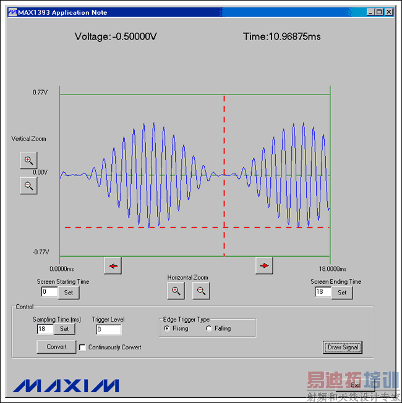
Task: Click the Control group box label
Action: tap(25, 307)
